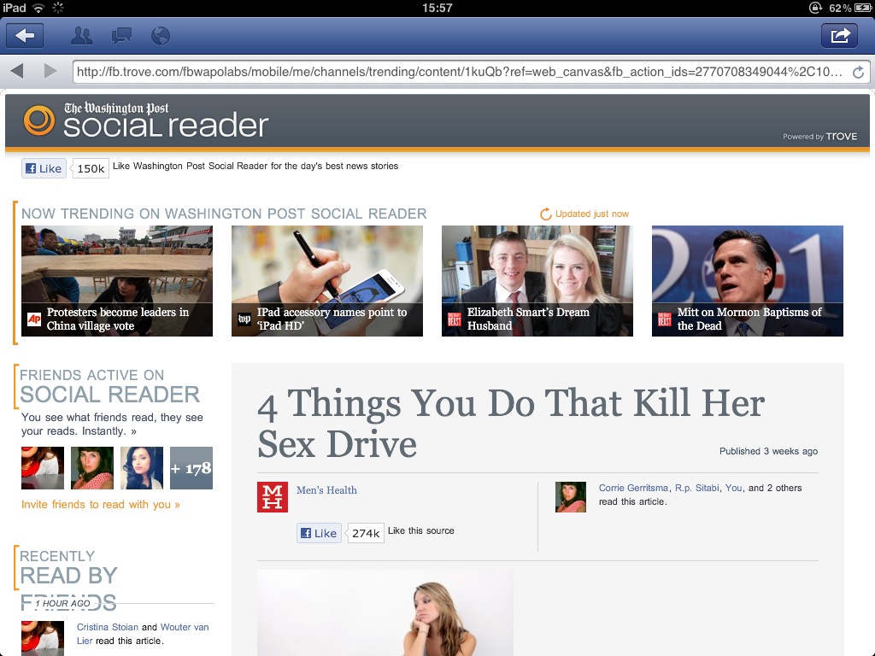Tap the blue back arrow button
875x656 pixels.
(x=25, y=35)
